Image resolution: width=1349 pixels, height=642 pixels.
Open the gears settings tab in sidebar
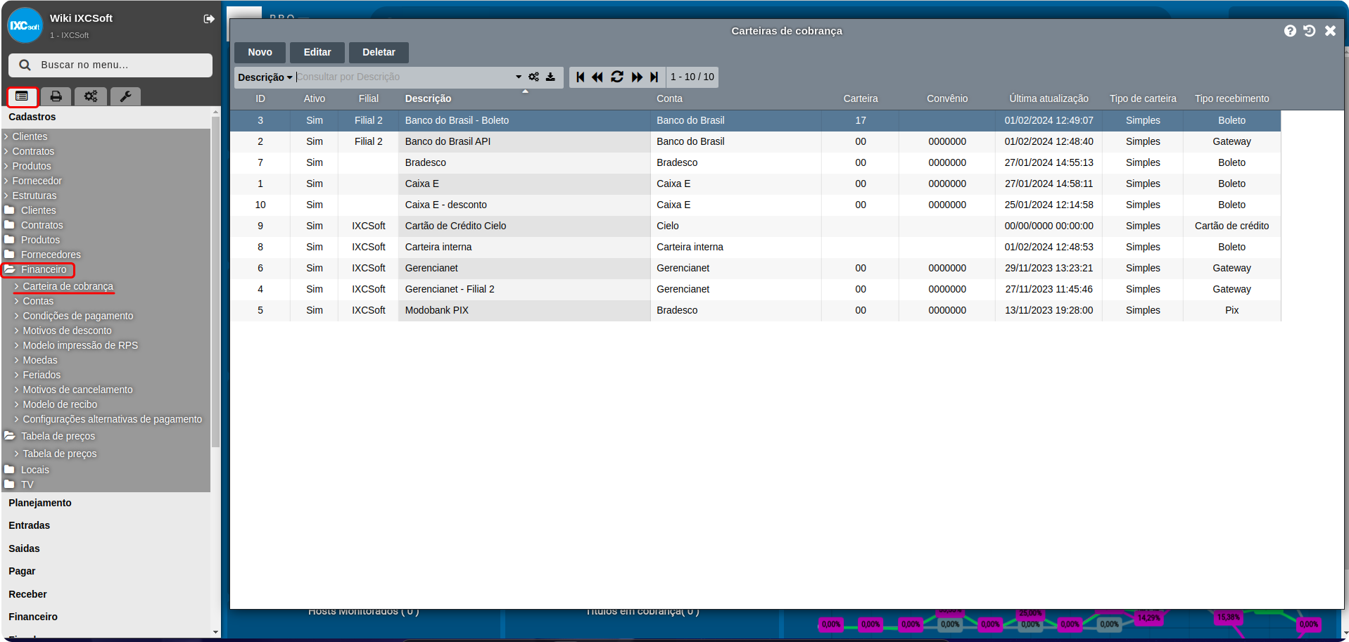(91, 96)
